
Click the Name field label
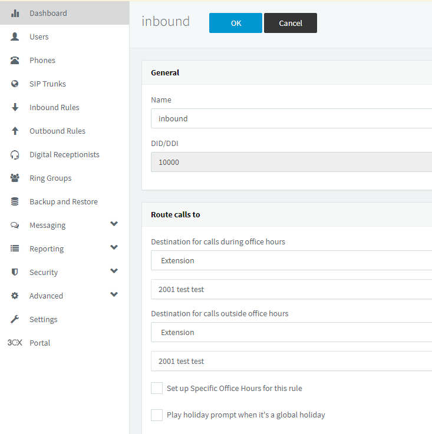coord(161,100)
